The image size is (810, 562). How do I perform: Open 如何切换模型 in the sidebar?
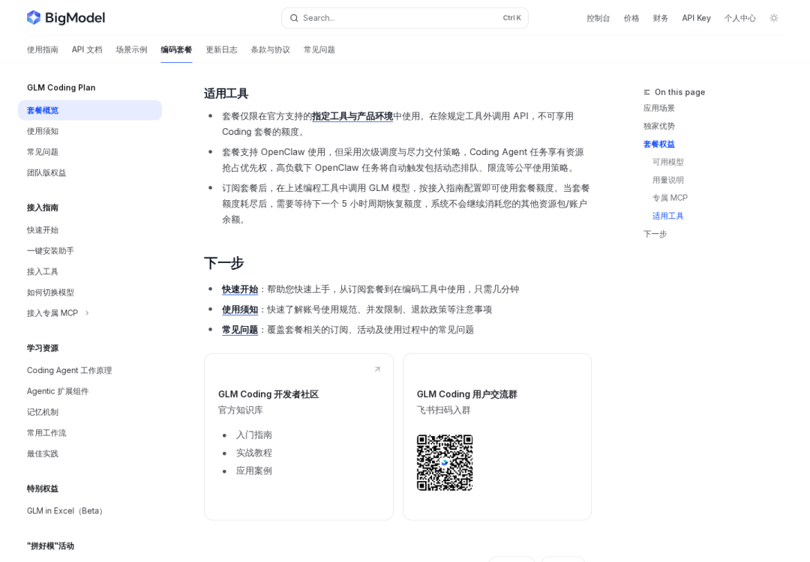(50, 292)
